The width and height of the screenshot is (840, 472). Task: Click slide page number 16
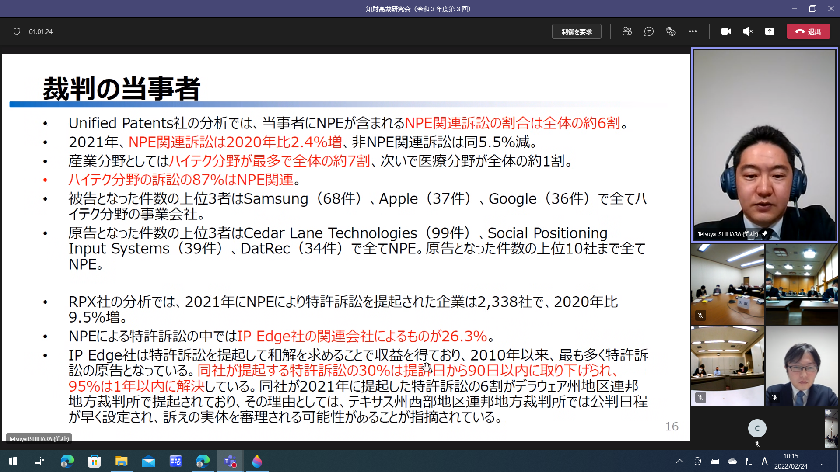(x=672, y=427)
